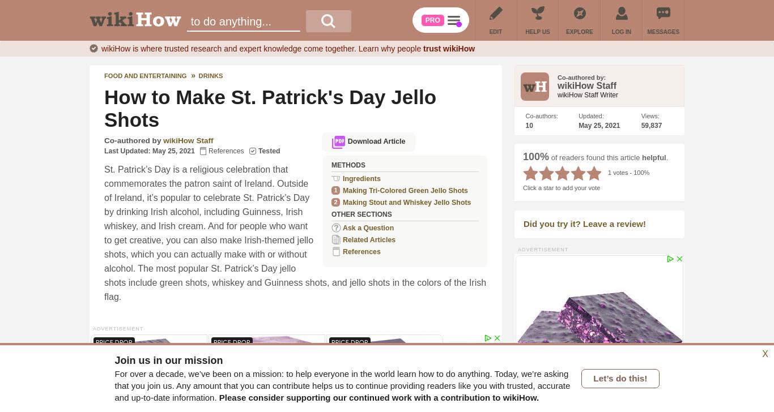Open the Food and Entertaining breadcrumb
The width and height of the screenshot is (774, 412).
[146, 76]
